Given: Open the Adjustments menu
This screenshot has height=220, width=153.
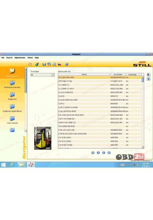Looking at the screenshot, I should pos(20,58).
